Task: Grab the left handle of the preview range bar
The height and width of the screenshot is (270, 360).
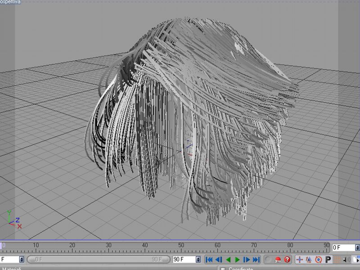Action: pyautogui.click(x=32, y=260)
